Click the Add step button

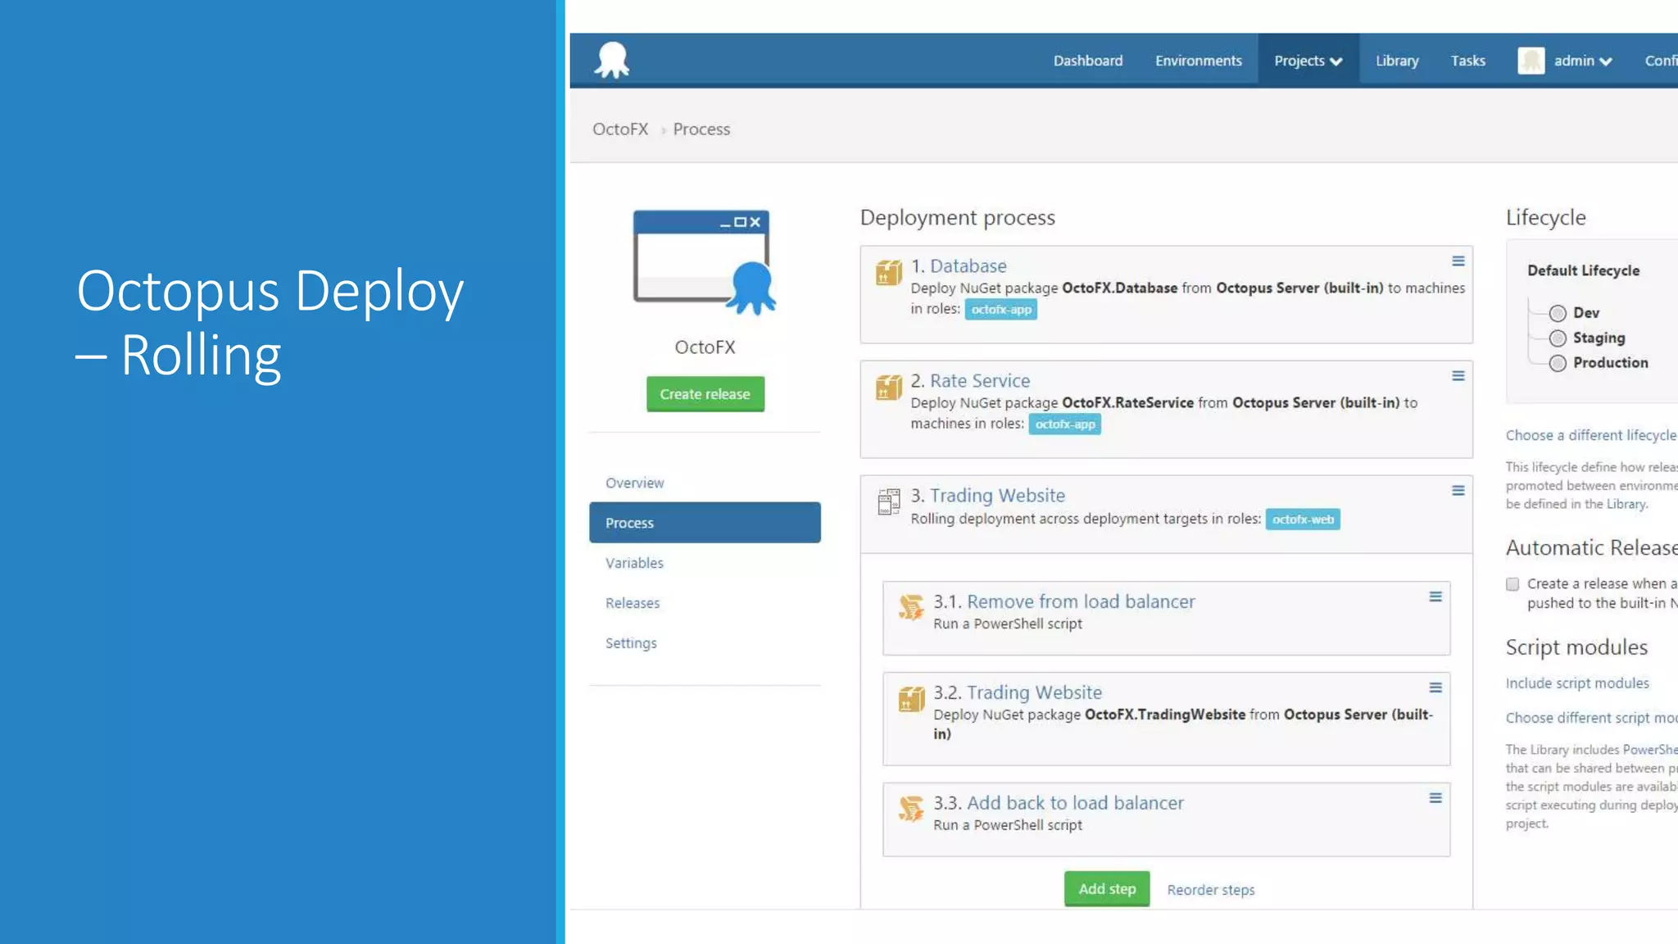coord(1107,889)
